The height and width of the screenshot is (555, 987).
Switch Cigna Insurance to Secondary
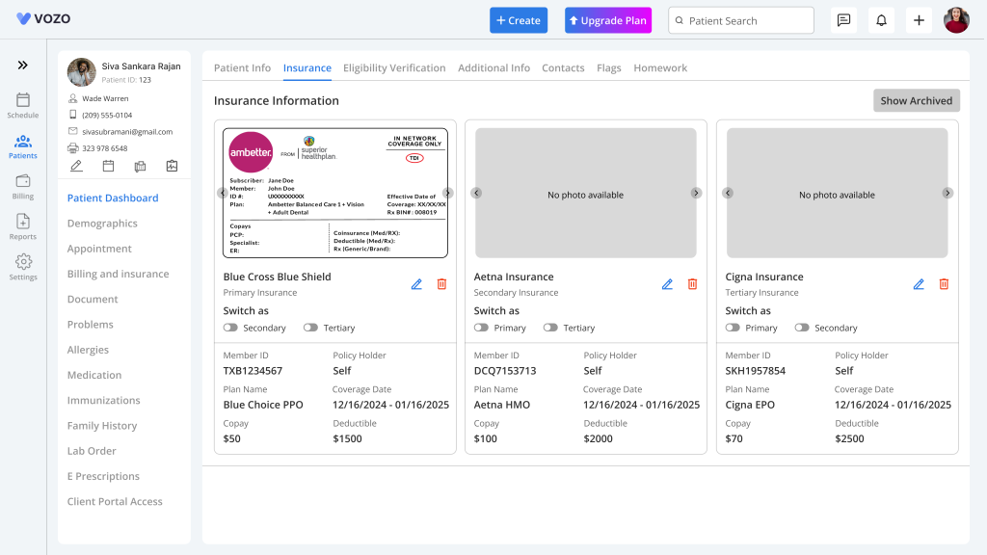point(801,328)
